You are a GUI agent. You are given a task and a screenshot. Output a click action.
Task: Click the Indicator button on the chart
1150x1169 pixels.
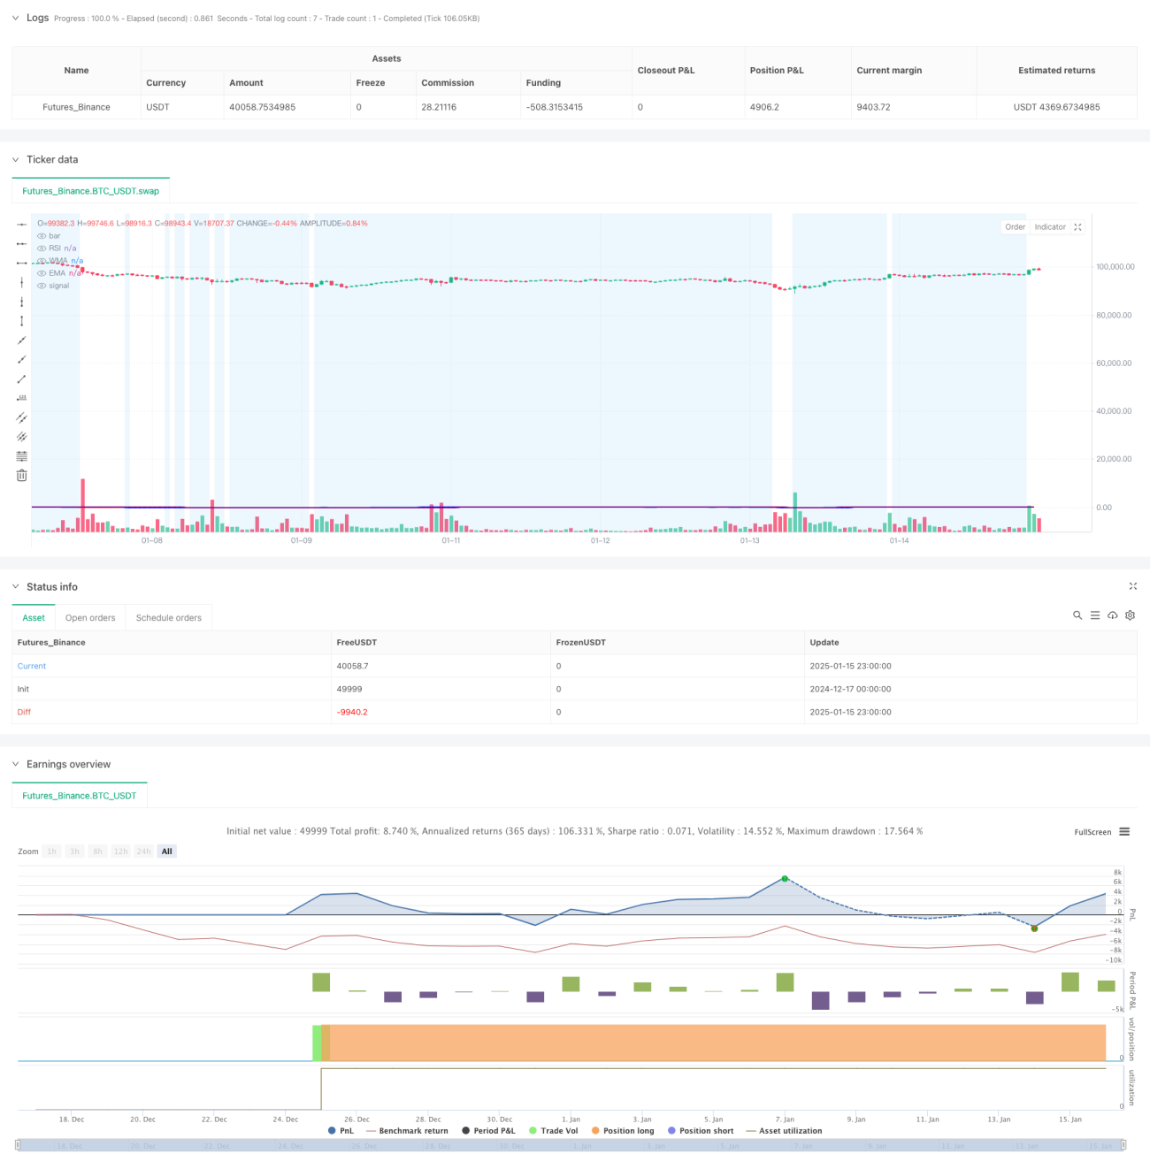pos(1050,227)
